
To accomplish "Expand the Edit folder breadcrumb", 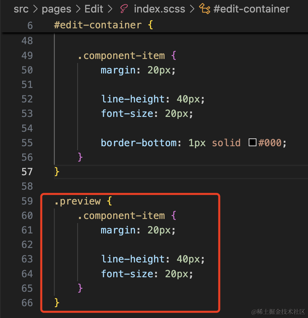I will (x=94, y=9).
